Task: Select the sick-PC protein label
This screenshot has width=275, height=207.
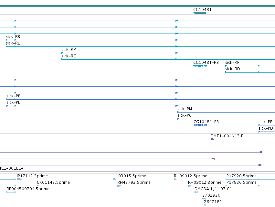Action: click(185, 115)
